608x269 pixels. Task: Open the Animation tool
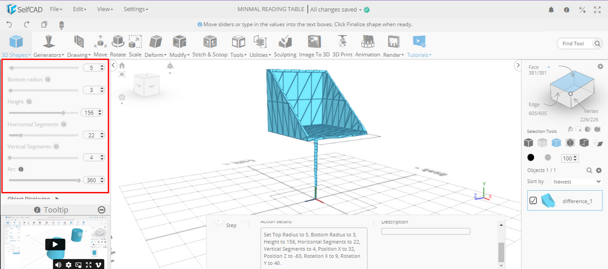(x=368, y=46)
